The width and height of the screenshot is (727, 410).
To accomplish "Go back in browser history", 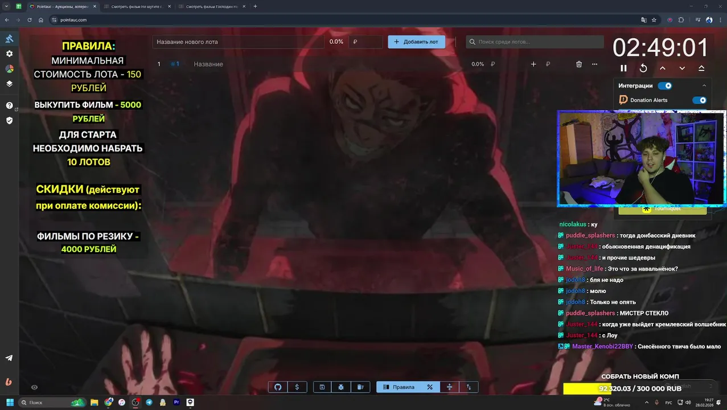I will pyautogui.click(x=7, y=20).
